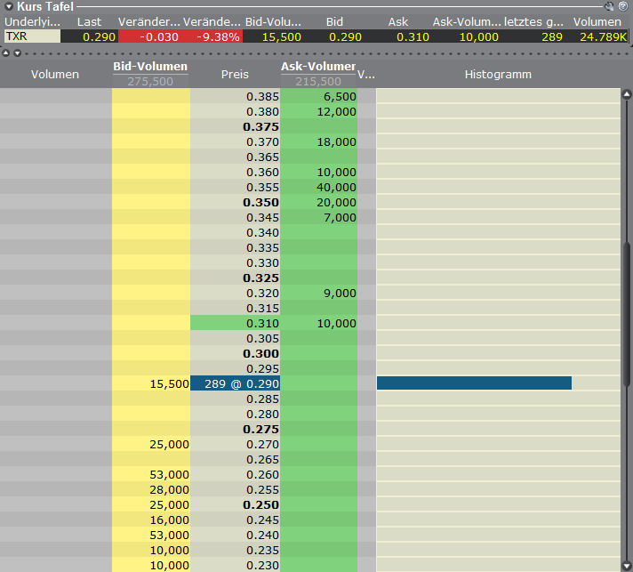Click the Histogramm column header
Image resolution: width=633 pixels, height=572 pixels.
498,75
